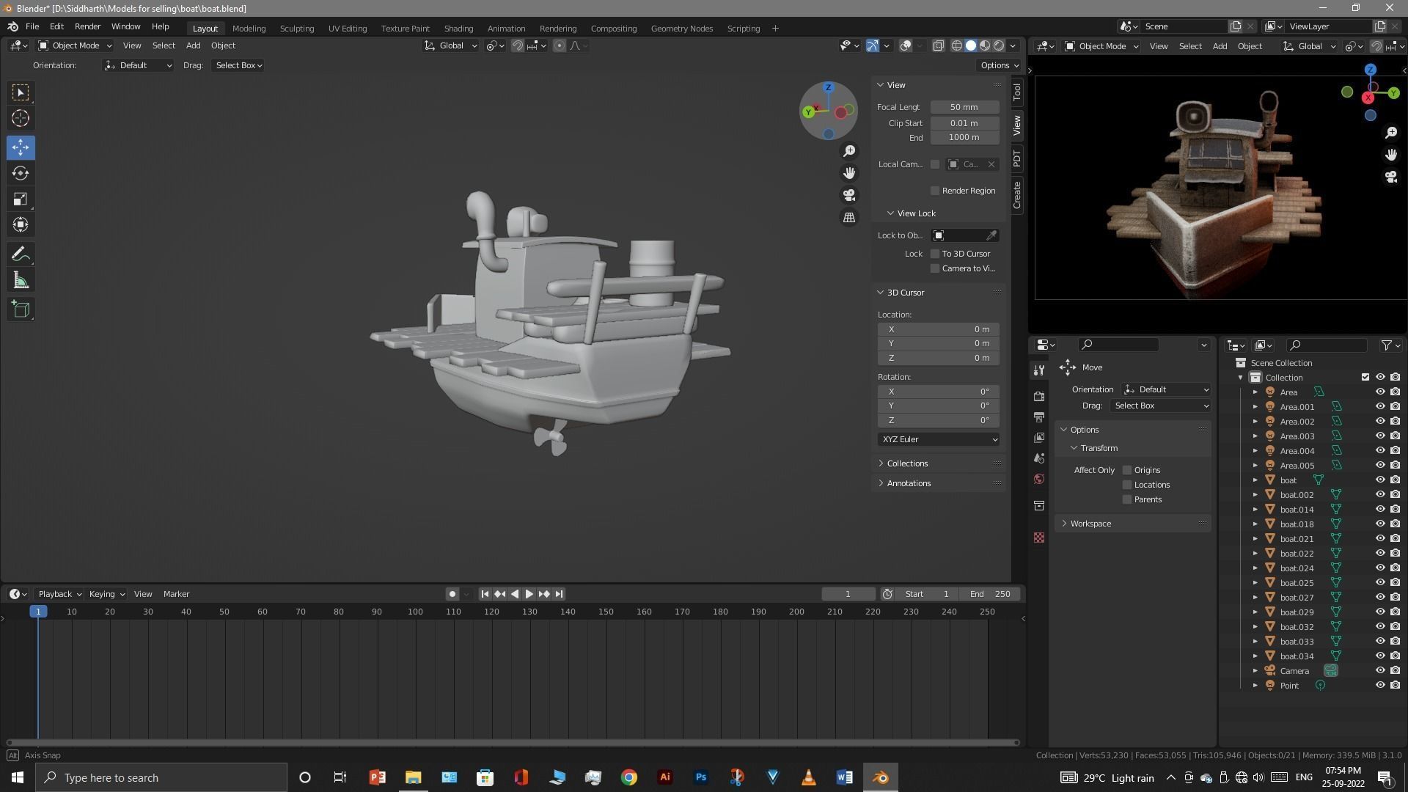Check Affect Only Origins

(x=1127, y=470)
